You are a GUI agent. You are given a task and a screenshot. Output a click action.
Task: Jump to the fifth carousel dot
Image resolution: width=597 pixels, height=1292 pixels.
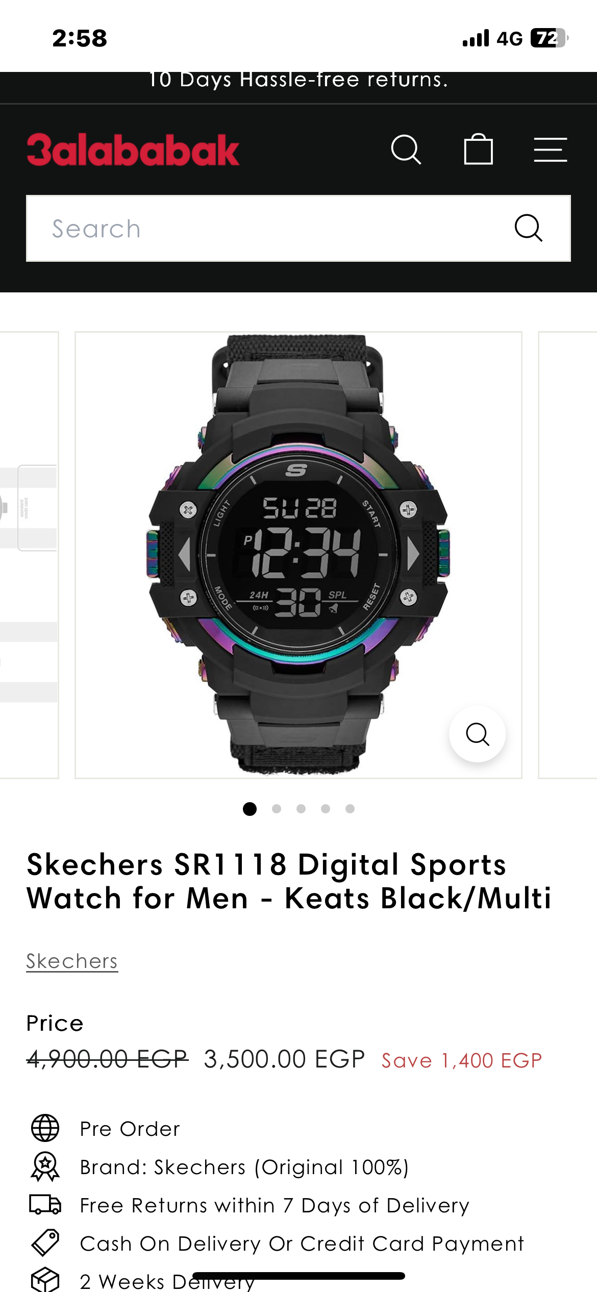(350, 809)
